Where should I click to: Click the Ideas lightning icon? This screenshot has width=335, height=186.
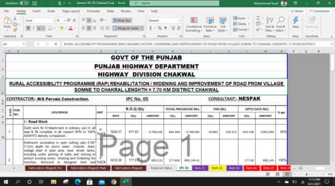pos(296,21)
